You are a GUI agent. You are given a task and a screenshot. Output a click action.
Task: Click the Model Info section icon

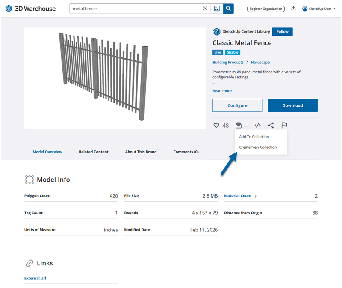tap(29, 180)
